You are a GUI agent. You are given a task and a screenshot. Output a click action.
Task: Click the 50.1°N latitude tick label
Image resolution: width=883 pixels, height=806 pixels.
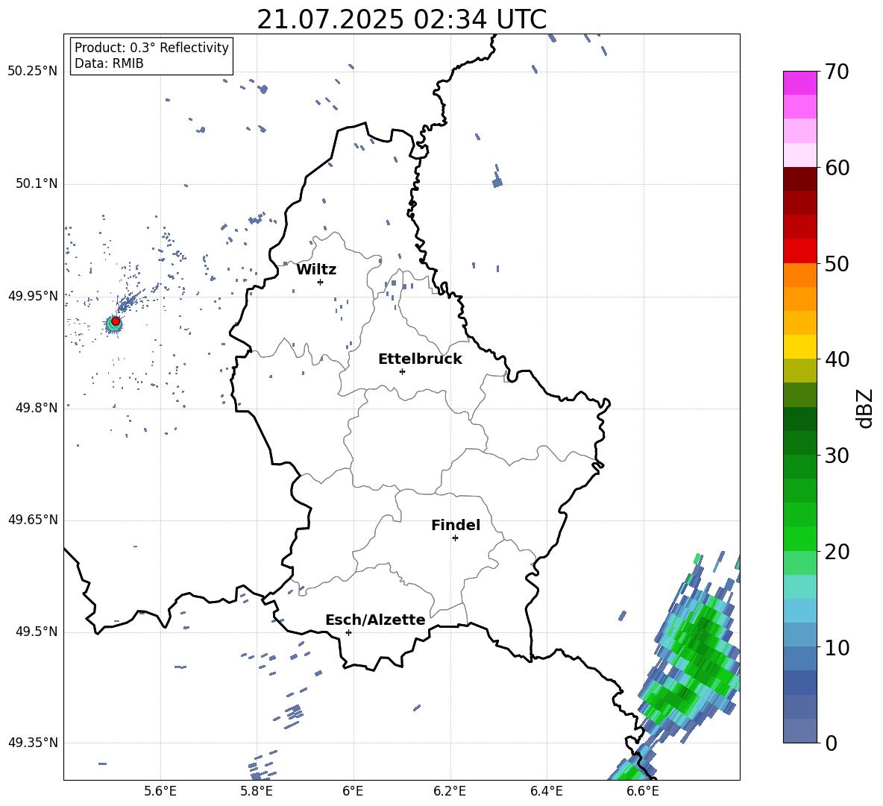click(37, 184)
